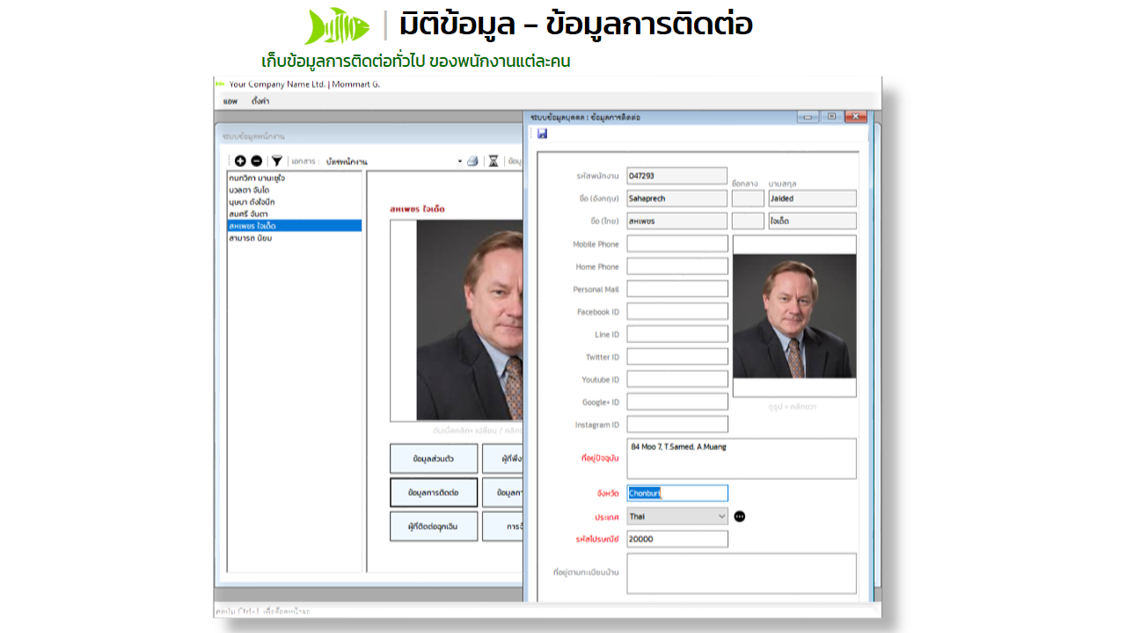Click the Mobile Phone input field

[677, 244]
